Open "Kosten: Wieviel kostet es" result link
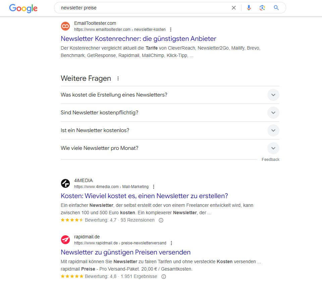Image resolution: width=322 pixels, height=289 pixels. (x=144, y=196)
